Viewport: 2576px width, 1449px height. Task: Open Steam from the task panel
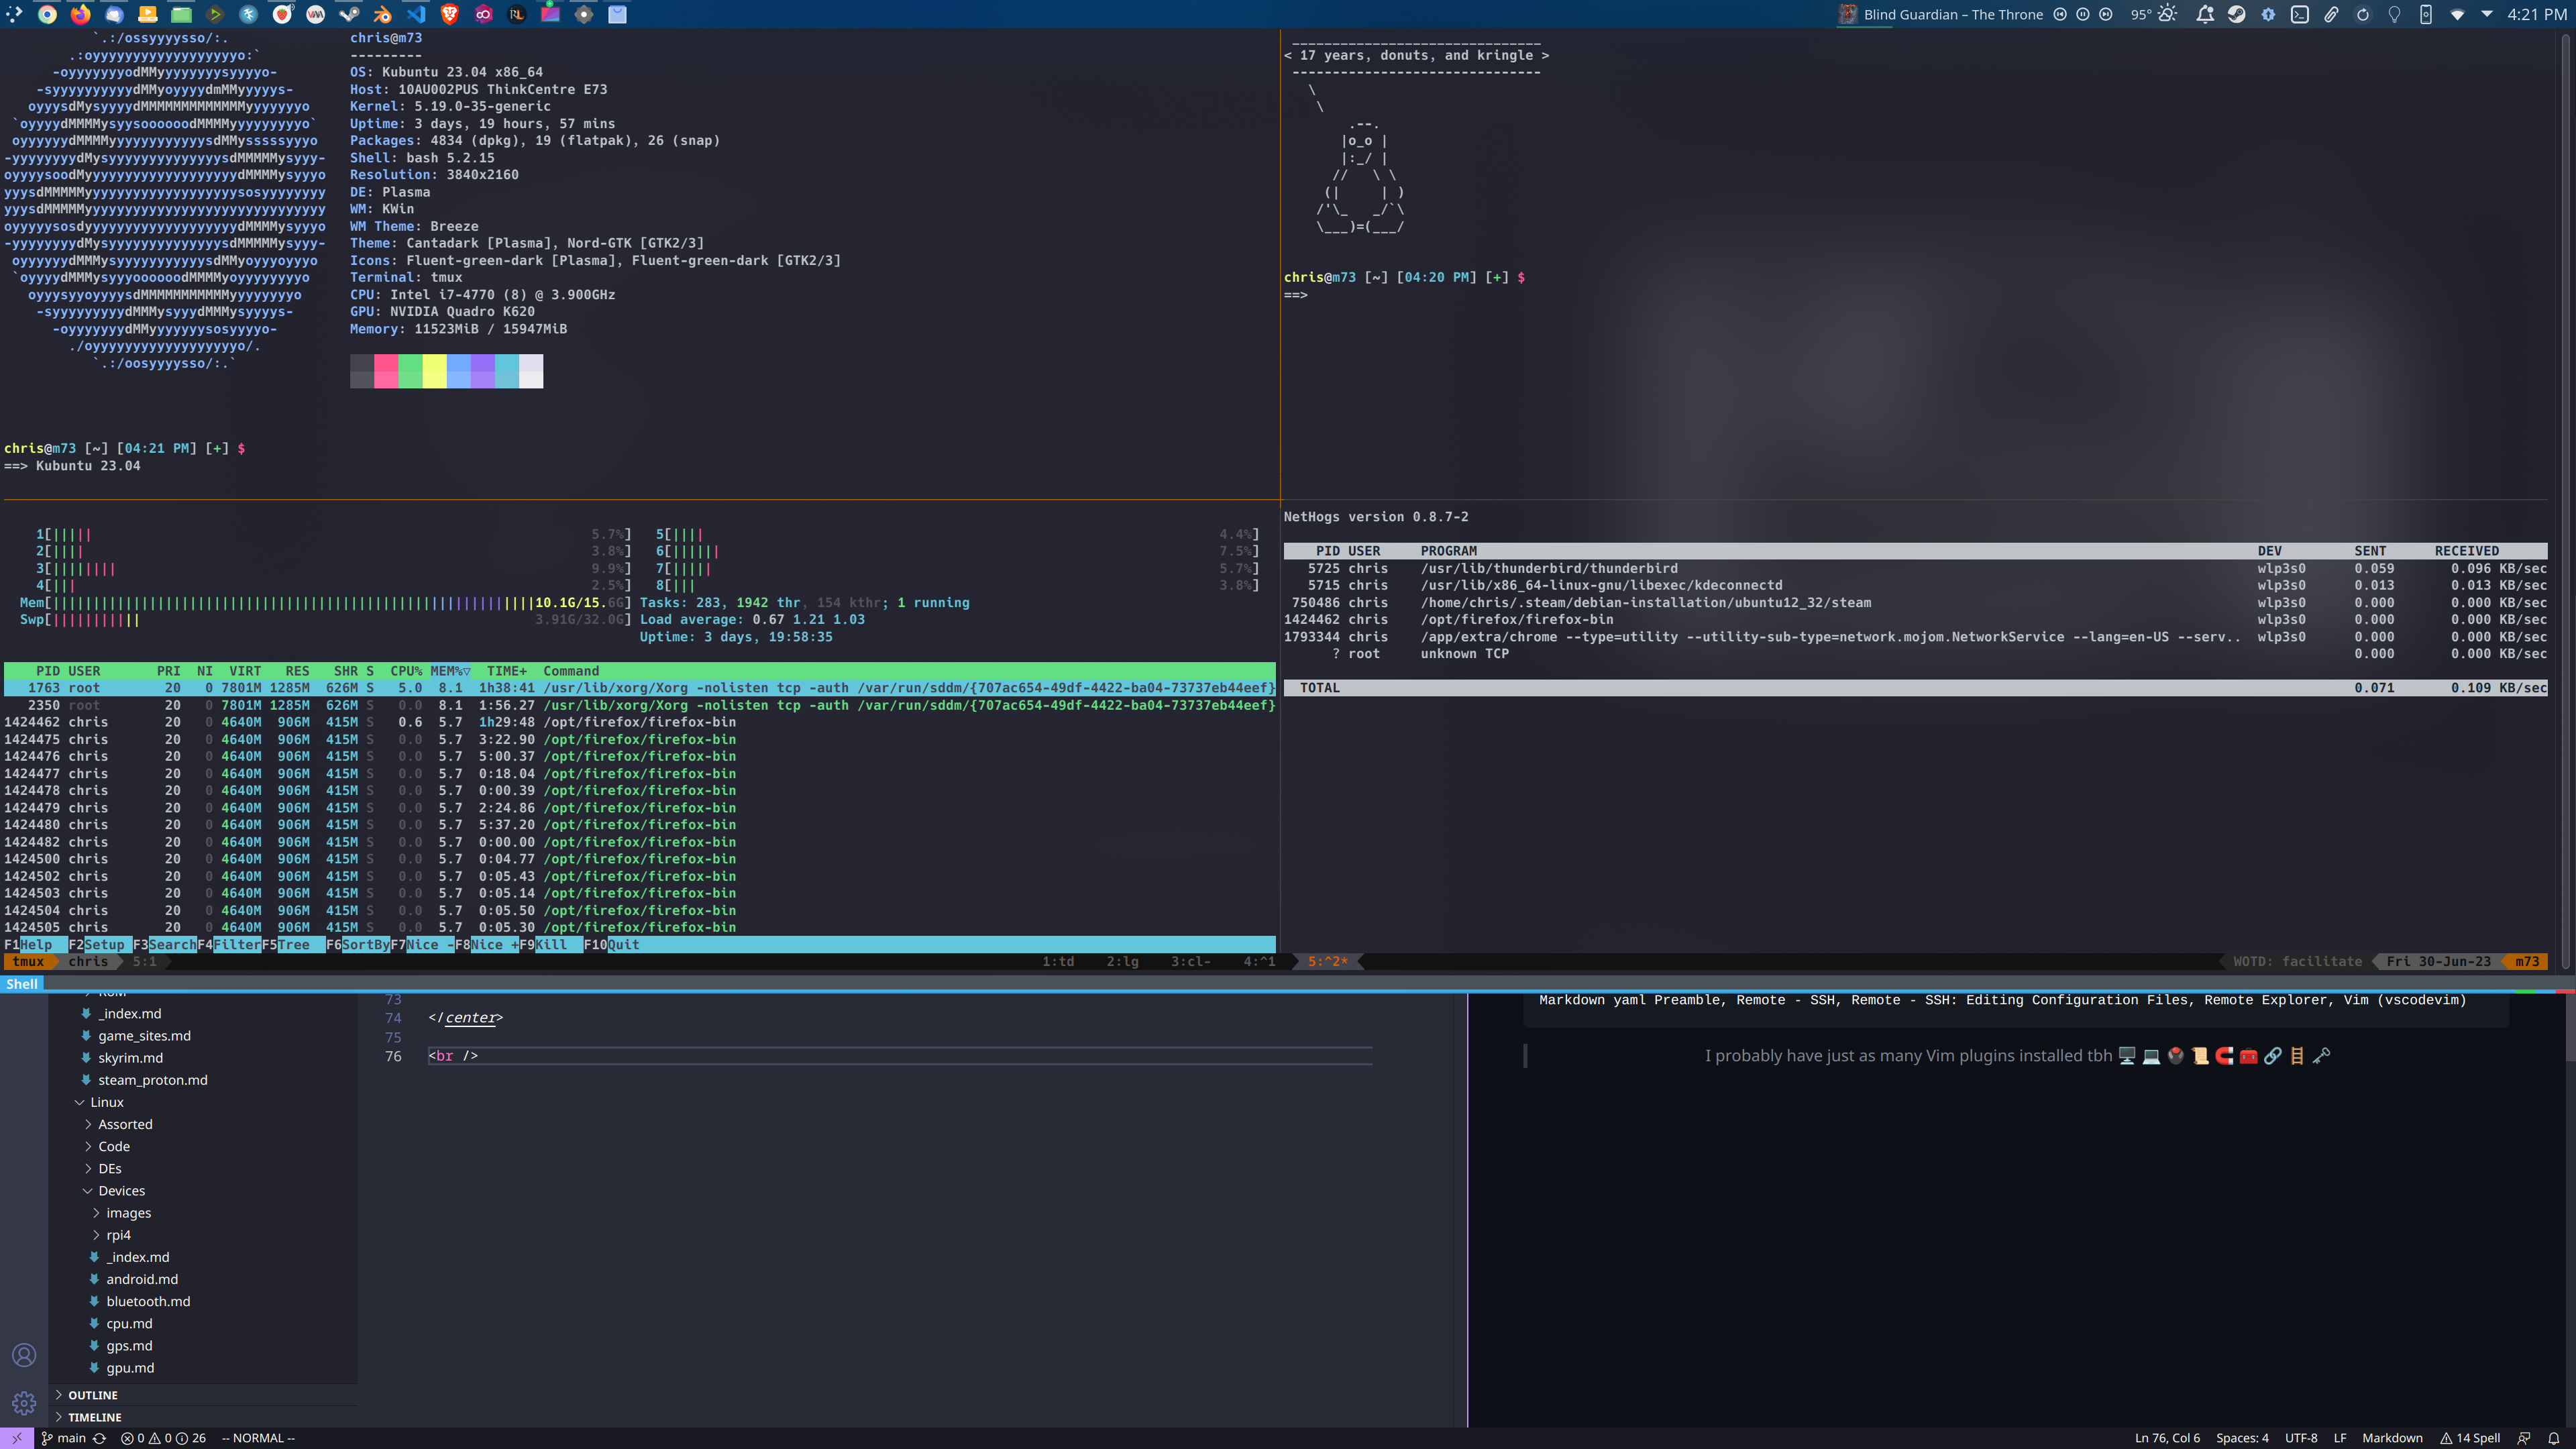point(349,14)
